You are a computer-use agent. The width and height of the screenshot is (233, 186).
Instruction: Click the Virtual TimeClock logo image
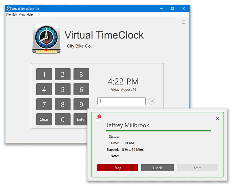coord(47,39)
